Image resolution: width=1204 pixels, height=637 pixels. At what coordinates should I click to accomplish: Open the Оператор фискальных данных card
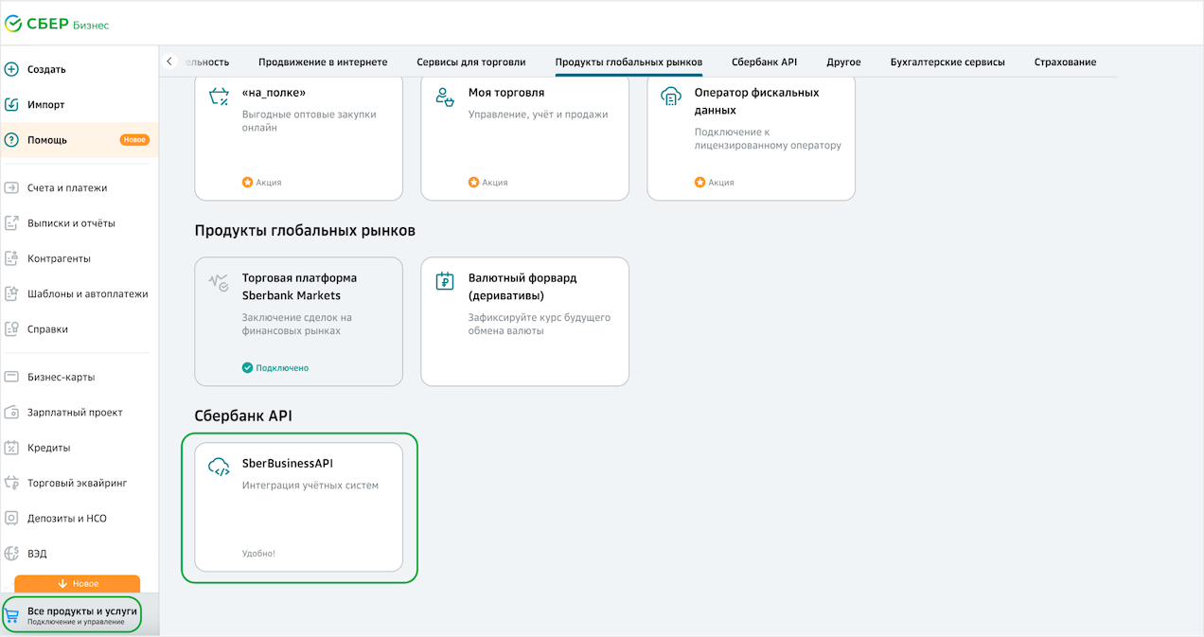pyautogui.click(x=751, y=137)
